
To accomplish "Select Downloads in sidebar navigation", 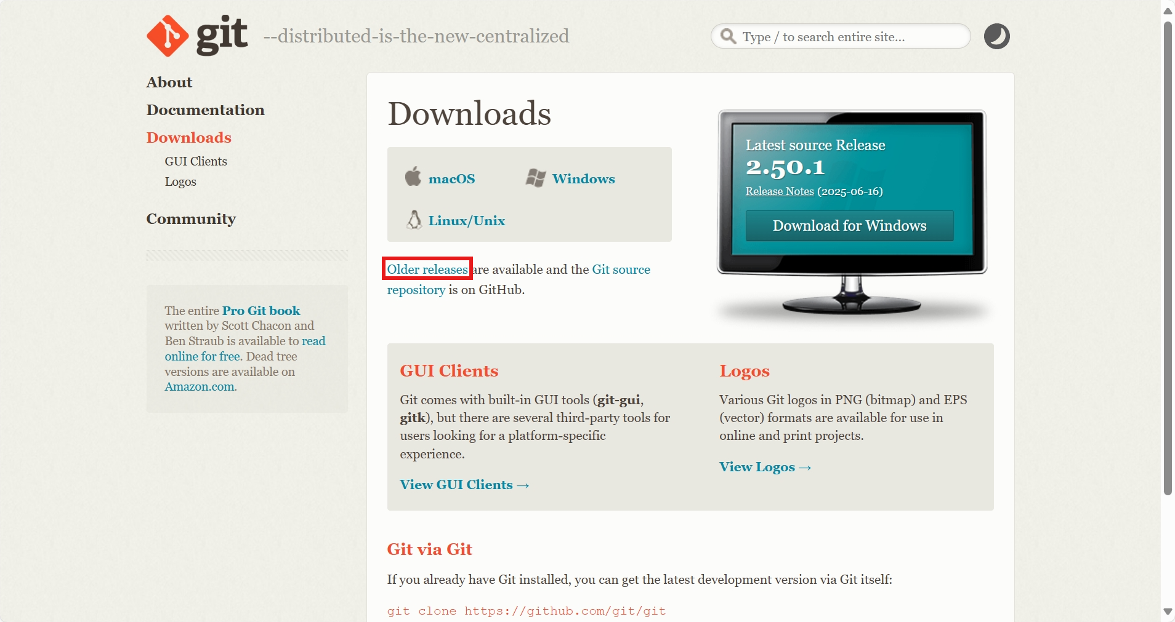I will [x=189, y=138].
